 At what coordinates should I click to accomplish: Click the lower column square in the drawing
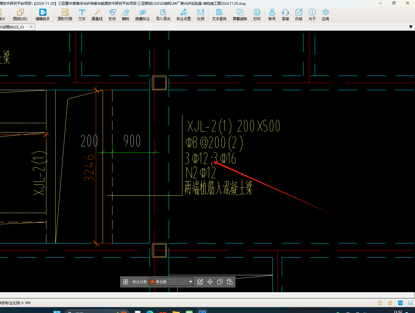point(159,250)
